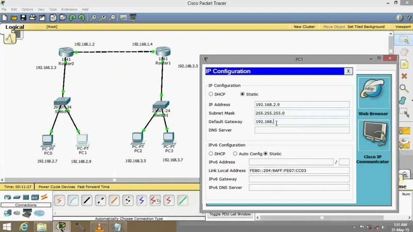Open the Tools menu
The height and width of the screenshot is (232, 413).
(x=53, y=9)
